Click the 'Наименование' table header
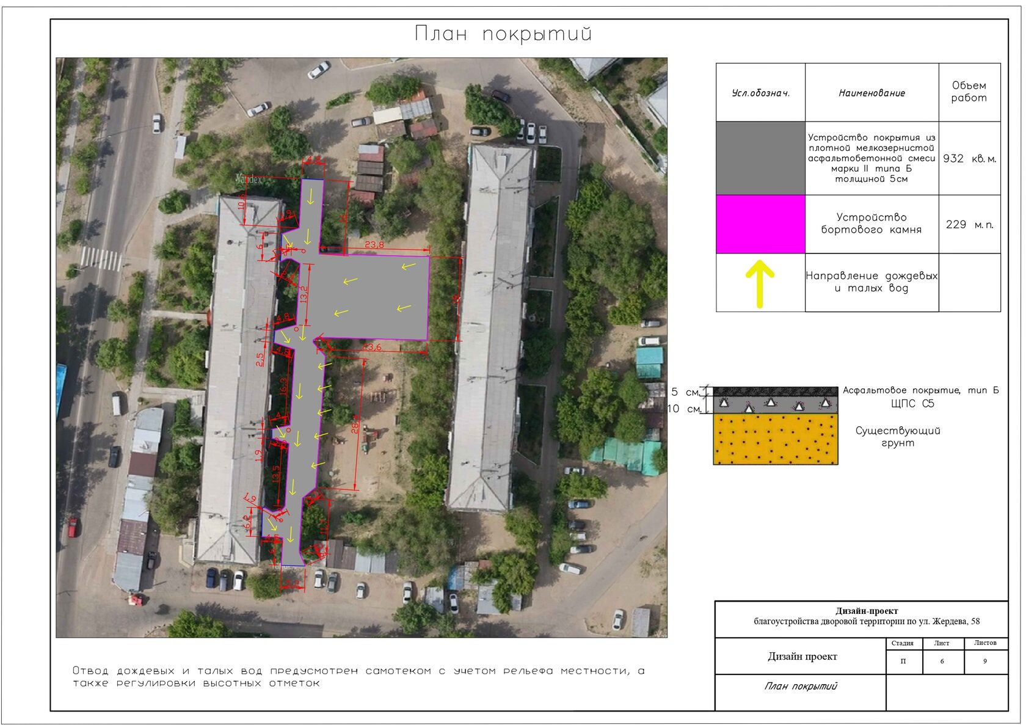This screenshot has width=1026, height=725. pyautogui.click(x=871, y=93)
